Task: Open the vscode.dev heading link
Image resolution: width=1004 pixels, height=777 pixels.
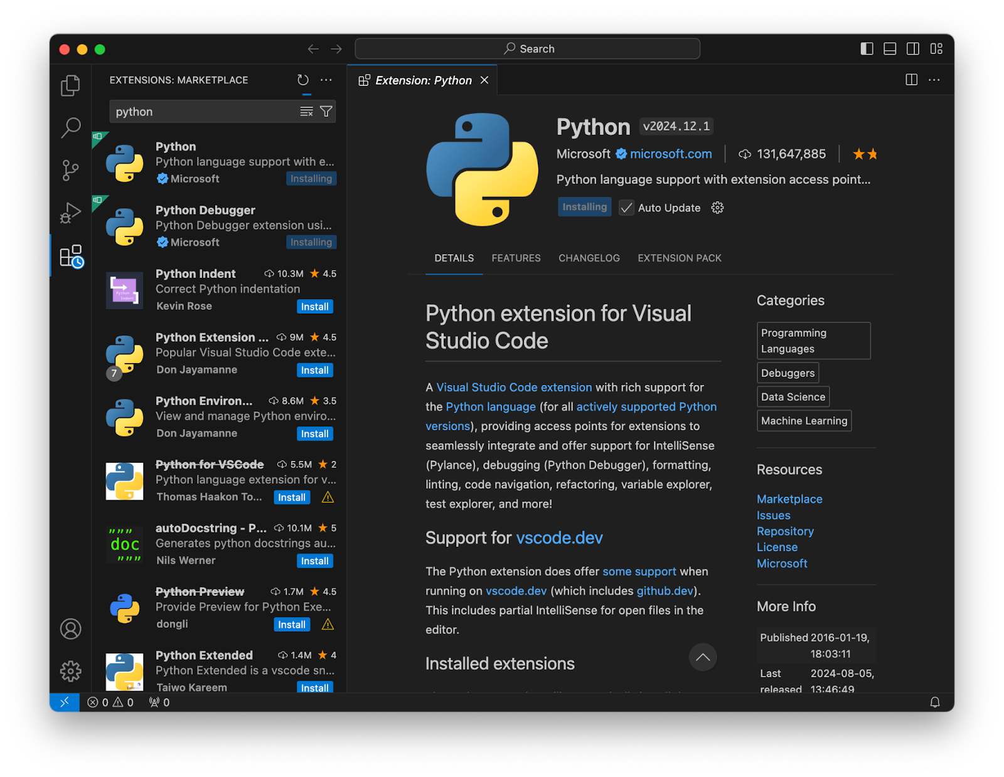Action: coord(559,538)
